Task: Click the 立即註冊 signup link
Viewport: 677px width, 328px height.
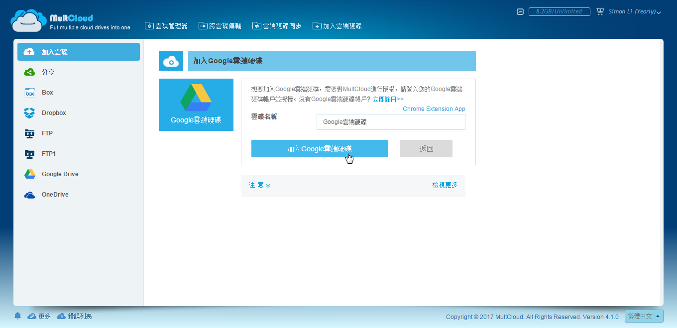Action: 388,100
